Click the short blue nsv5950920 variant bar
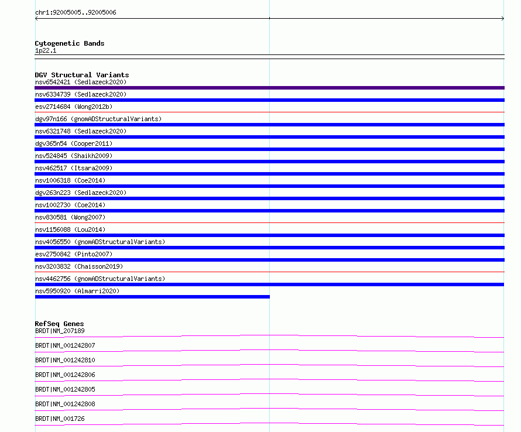This screenshot has height=432, width=521. [x=152, y=297]
